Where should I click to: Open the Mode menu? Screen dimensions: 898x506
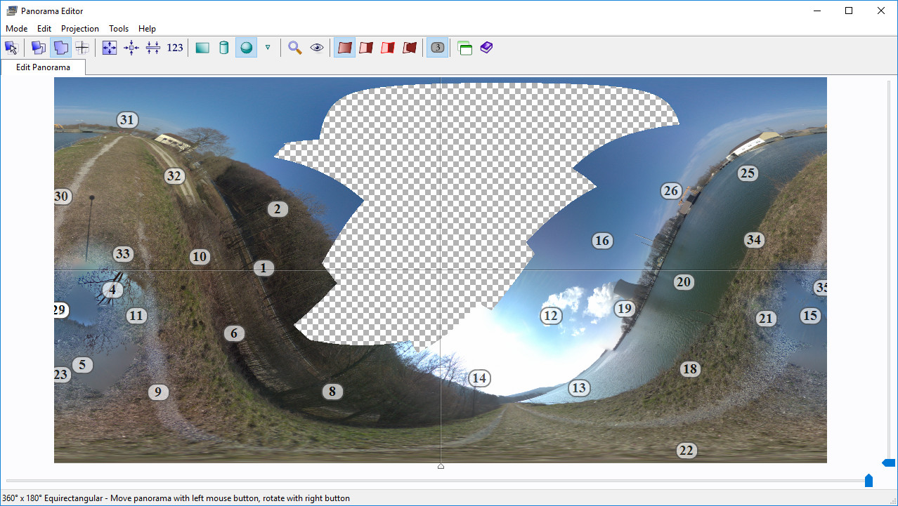[x=17, y=29]
